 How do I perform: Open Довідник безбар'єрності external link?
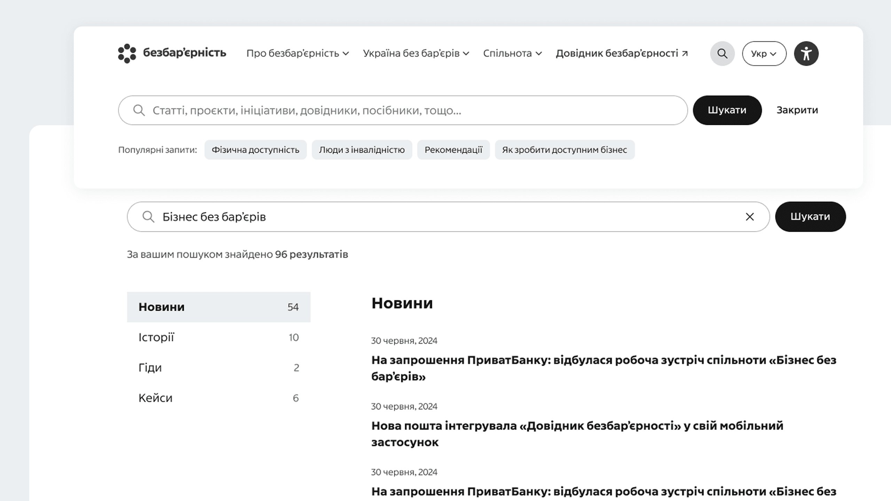coord(622,53)
